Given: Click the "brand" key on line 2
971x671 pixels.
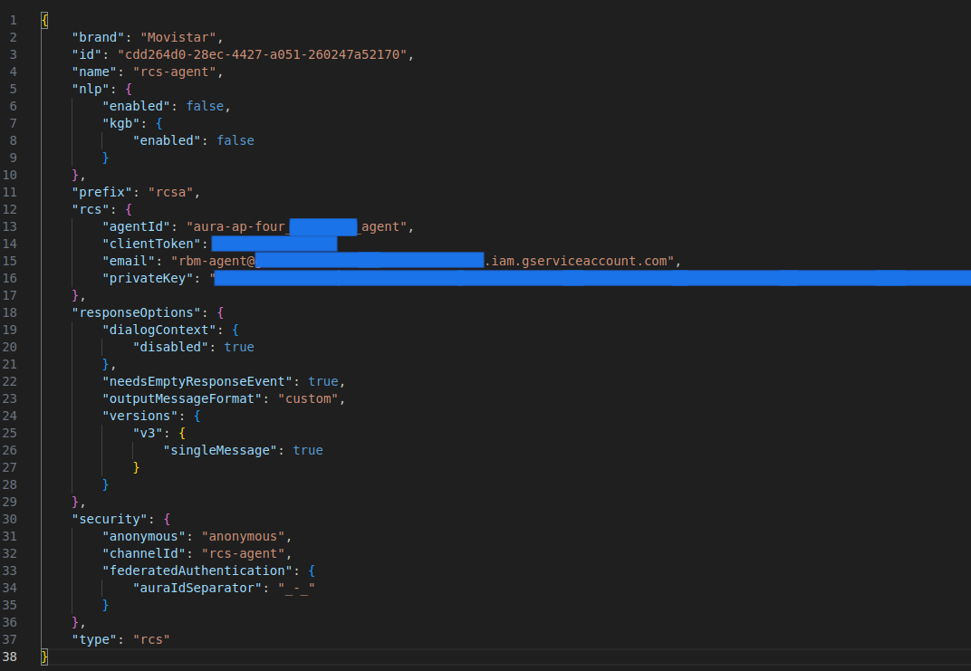Looking at the screenshot, I should (x=98, y=37).
